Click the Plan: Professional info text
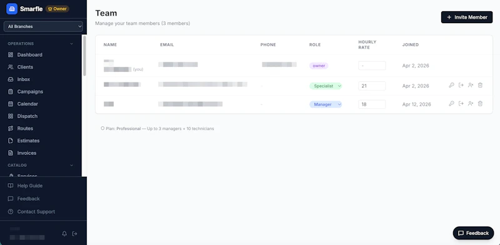The width and height of the screenshot is (500, 245). click(x=157, y=129)
